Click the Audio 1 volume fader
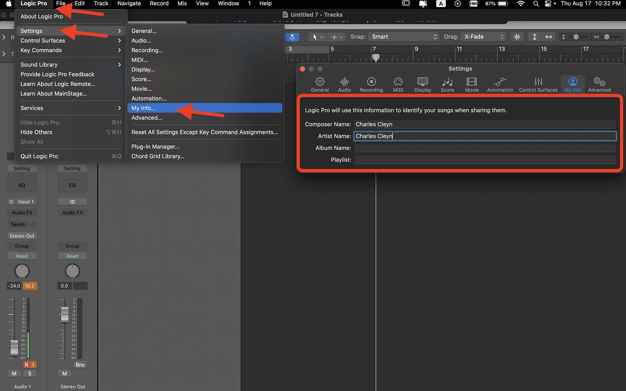 (14, 347)
